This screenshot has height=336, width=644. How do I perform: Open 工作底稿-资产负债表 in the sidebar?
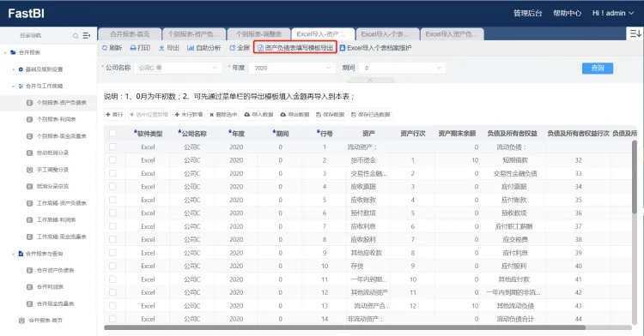pos(62,203)
